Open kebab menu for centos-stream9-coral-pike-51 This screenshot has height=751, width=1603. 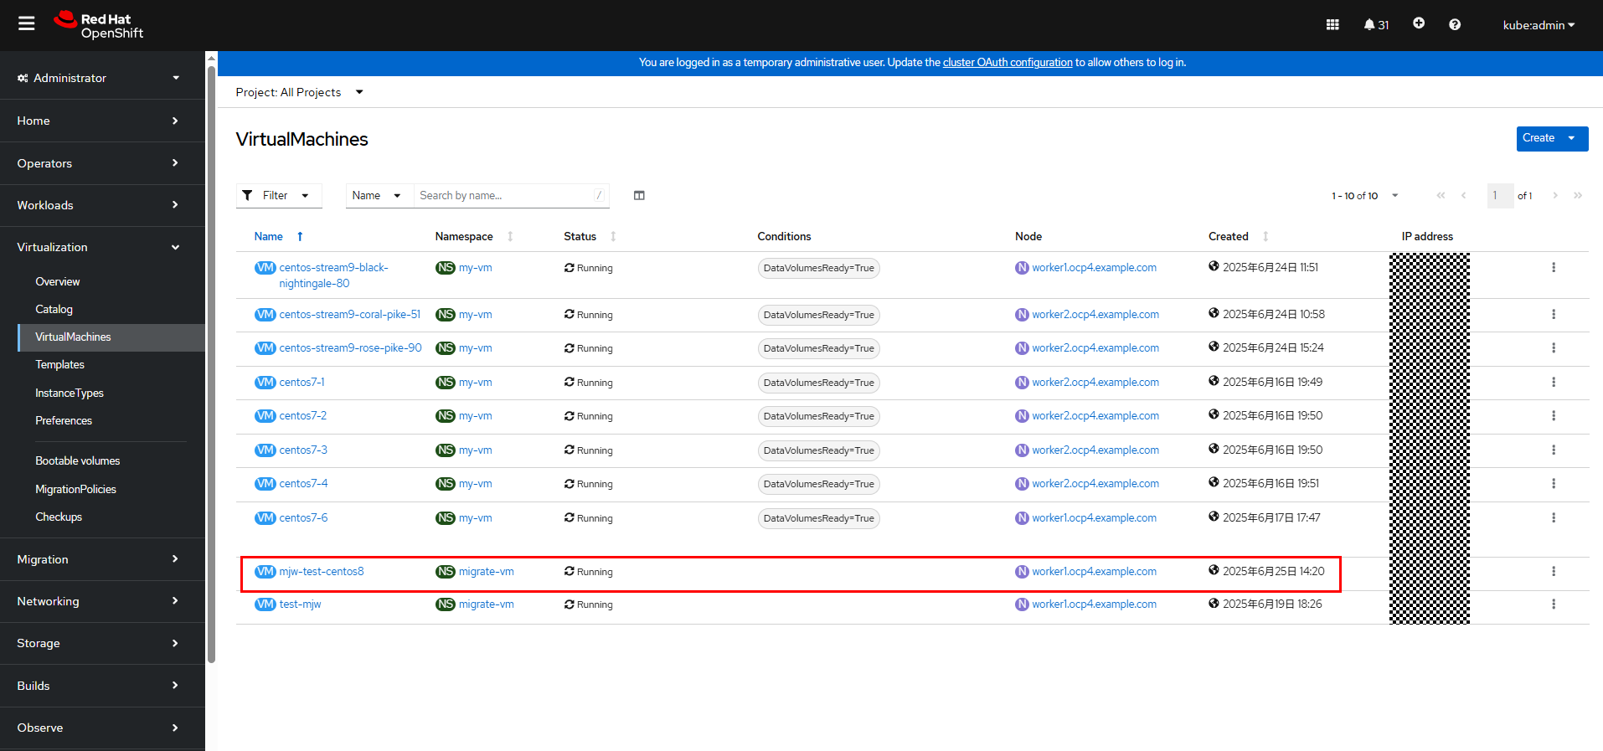[1554, 314]
